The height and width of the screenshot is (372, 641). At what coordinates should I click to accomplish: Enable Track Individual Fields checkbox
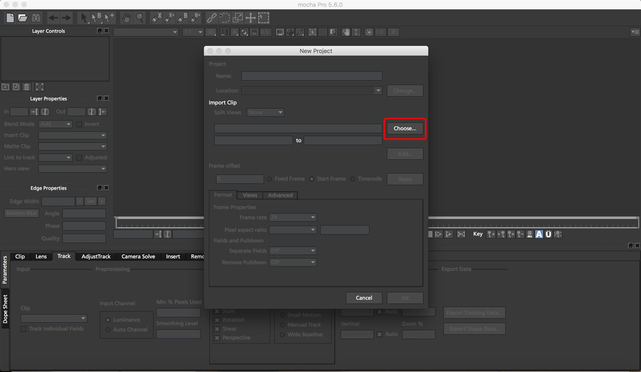[x=23, y=329]
